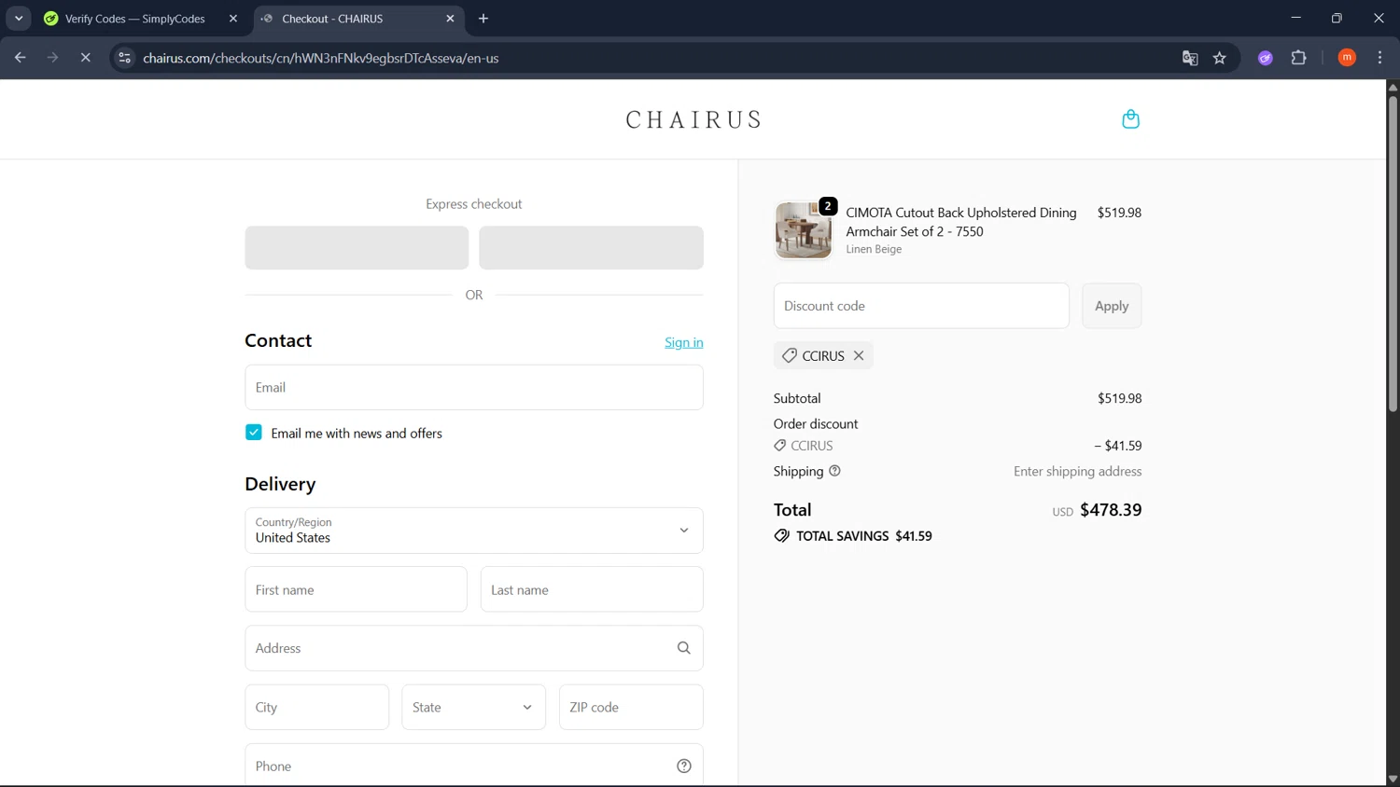Close the Checkout CHAIRUS tab
The height and width of the screenshot is (787, 1400).
450,19
